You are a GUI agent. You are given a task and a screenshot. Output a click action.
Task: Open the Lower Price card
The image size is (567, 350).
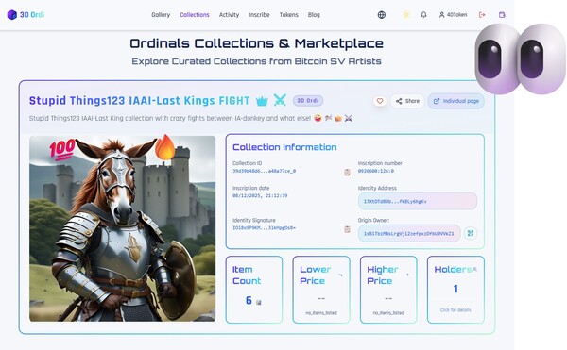[x=321, y=290]
